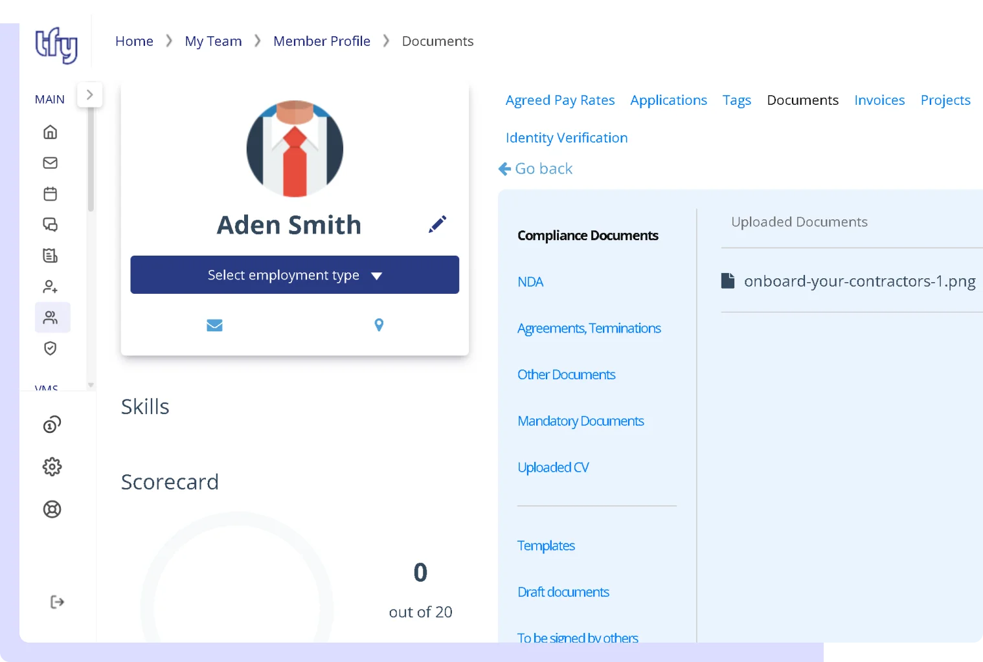
Task: Click the add user sidebar icon
Action: point(50,286)
